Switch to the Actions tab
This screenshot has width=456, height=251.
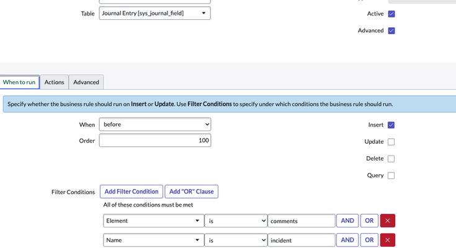coord(54,82)
